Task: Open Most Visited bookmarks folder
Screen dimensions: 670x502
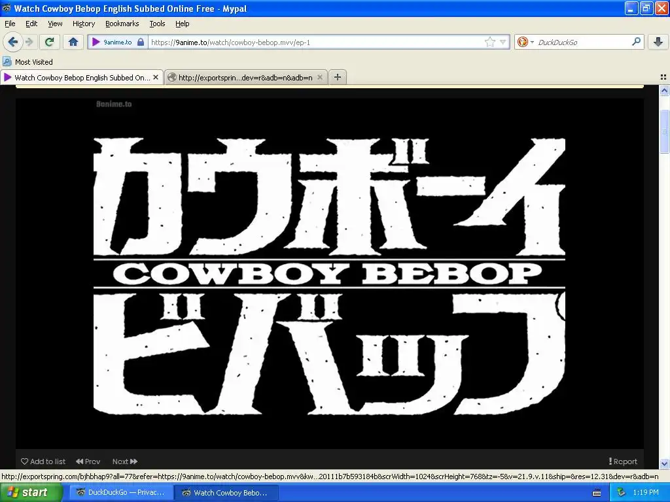Action: click(27, 62)
